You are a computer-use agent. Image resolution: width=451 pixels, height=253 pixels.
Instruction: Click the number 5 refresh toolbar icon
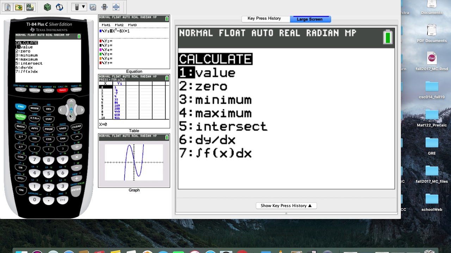(x=59, y=7)
